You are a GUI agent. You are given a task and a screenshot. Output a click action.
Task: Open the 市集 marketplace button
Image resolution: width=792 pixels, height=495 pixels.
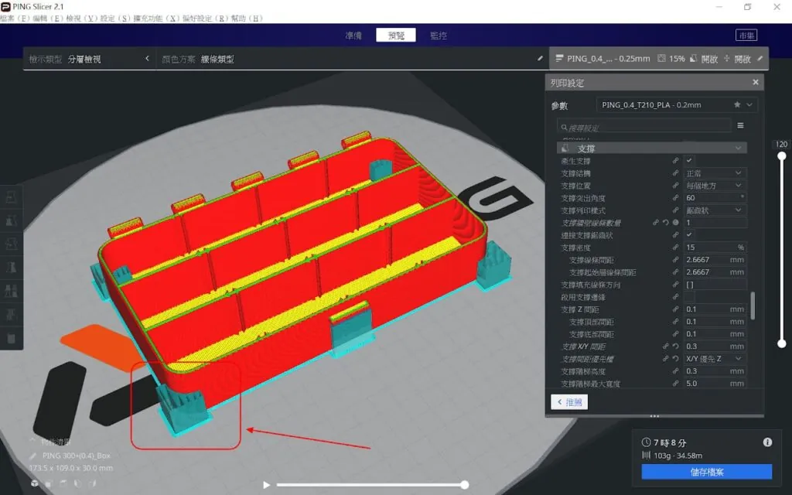[746, 36]
